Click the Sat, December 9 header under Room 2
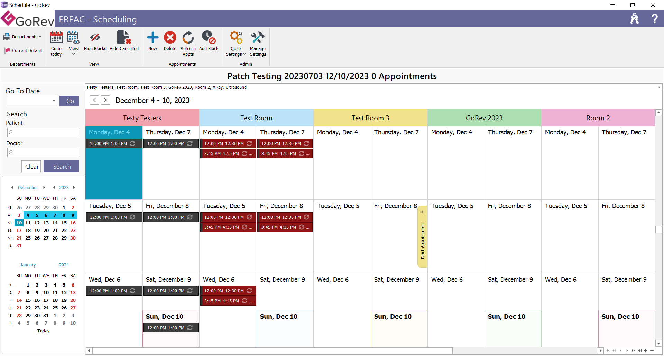The height and width of the screenshot is (356, 664). pos(624,279)
